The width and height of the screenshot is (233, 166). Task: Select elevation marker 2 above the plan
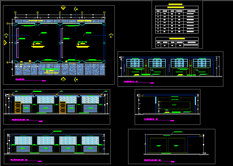[63, 8]
